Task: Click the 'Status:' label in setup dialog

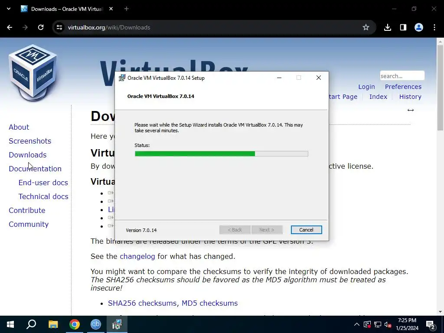Action: (142, 145)
